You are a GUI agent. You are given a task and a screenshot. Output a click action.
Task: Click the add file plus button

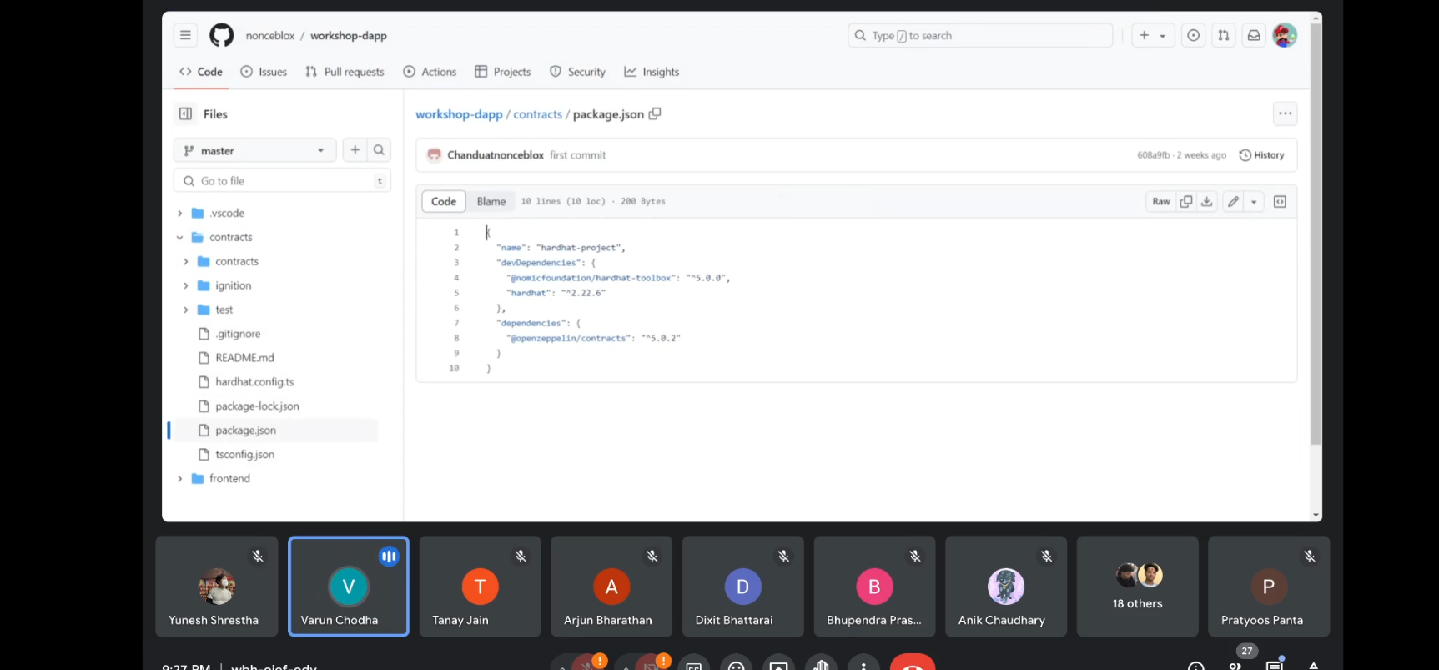pos(355,150)
